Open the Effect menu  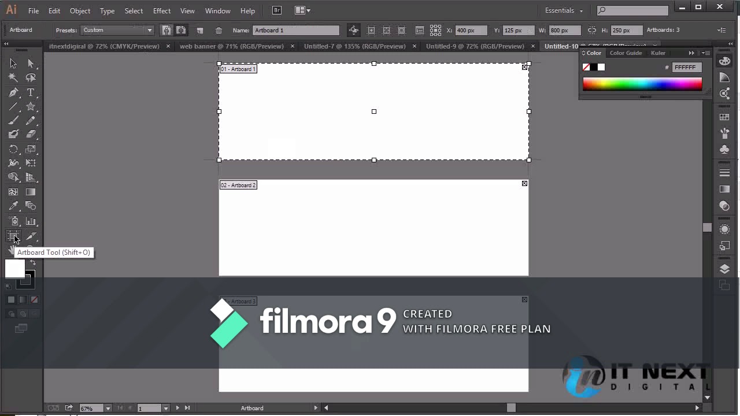tap(162, 10)
